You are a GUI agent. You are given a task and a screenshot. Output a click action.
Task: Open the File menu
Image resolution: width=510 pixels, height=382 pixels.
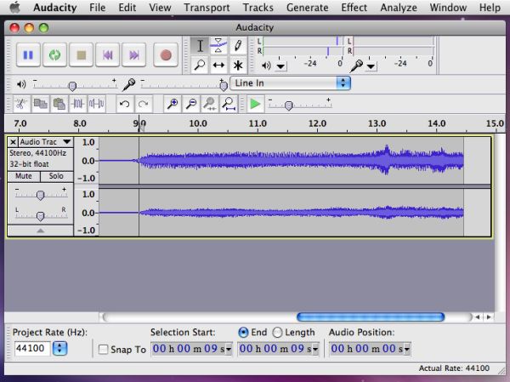click(x=97, y=8)
